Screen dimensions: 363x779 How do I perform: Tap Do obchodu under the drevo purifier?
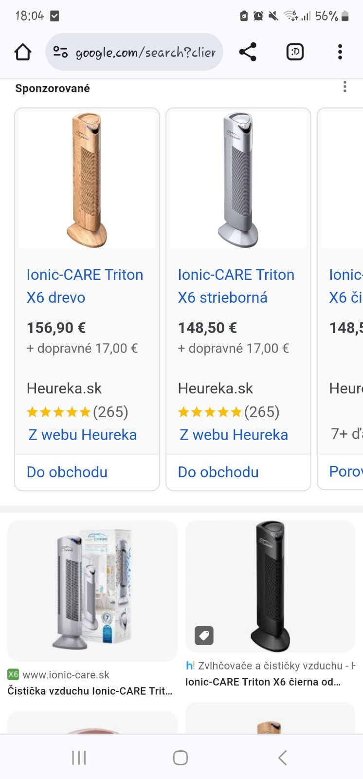point(67,472)
